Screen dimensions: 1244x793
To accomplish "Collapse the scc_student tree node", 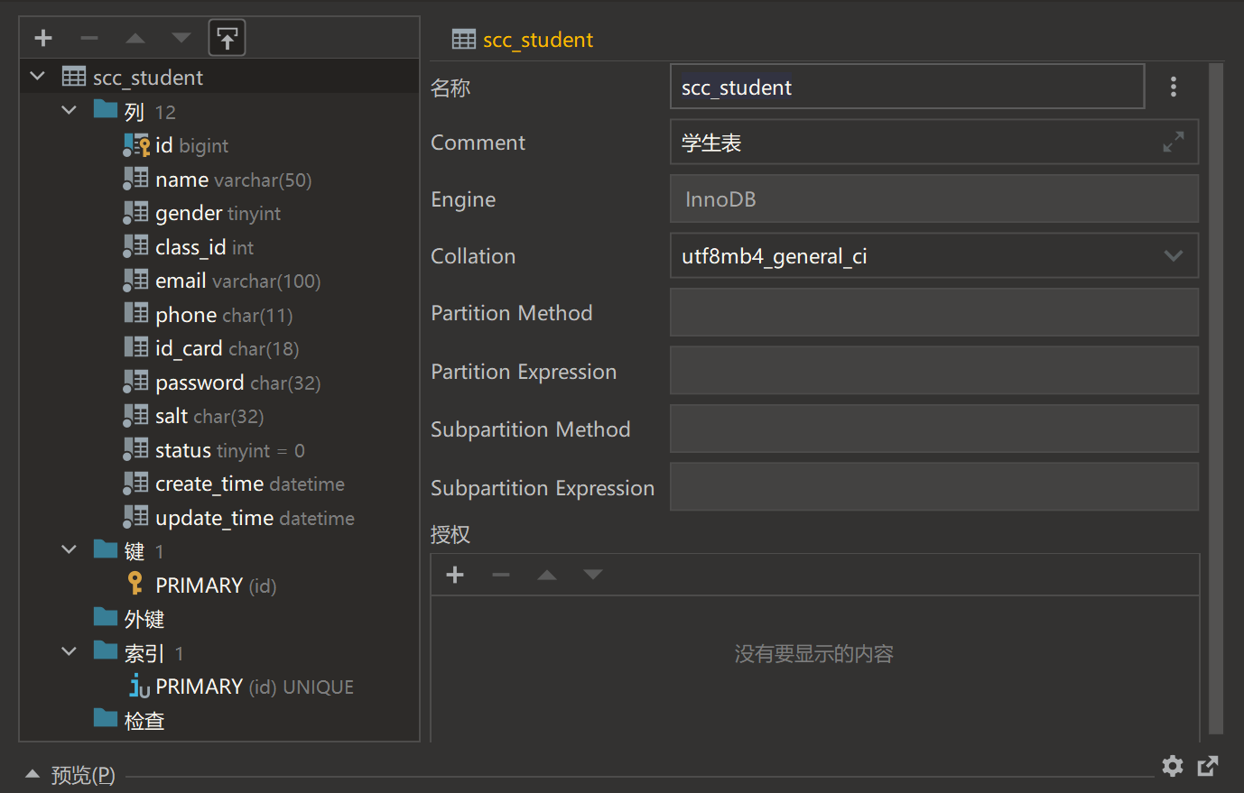I will tap(37, 76).
